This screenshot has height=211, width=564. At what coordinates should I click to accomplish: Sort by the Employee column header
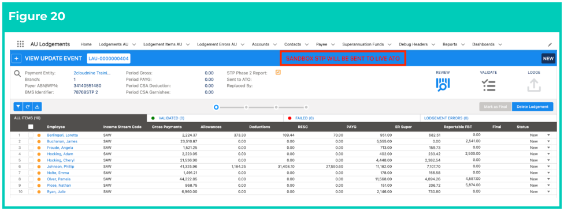(x=55, y=127)
